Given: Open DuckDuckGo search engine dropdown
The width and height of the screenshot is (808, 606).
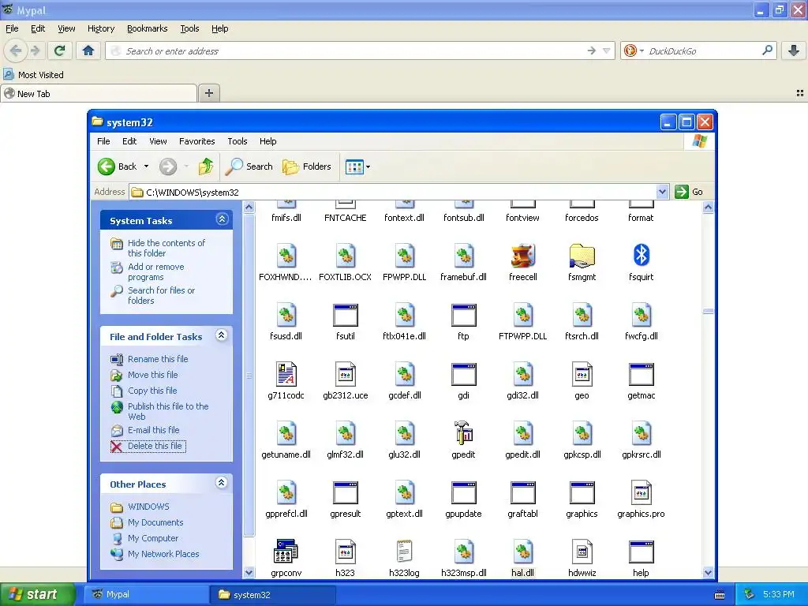Looking at the screenshot, I should [642, 51].
